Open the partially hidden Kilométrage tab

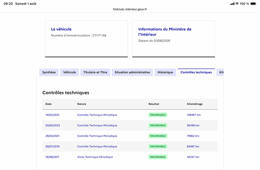(x=220, y=72)
